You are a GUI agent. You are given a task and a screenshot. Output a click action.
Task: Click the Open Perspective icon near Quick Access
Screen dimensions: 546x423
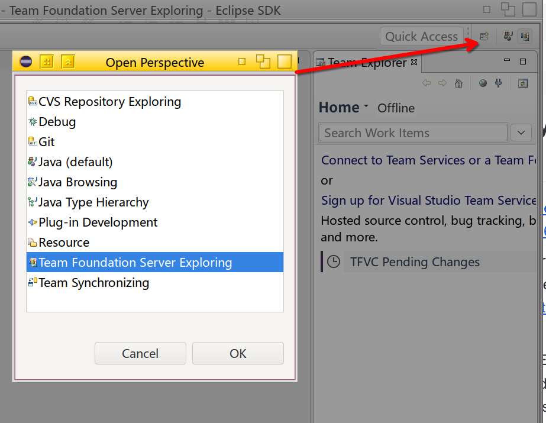tap(484, 36)
